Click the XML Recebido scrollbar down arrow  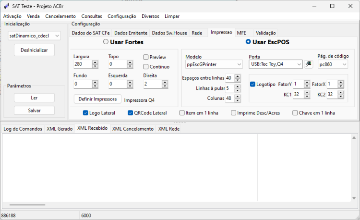(354, 198)
